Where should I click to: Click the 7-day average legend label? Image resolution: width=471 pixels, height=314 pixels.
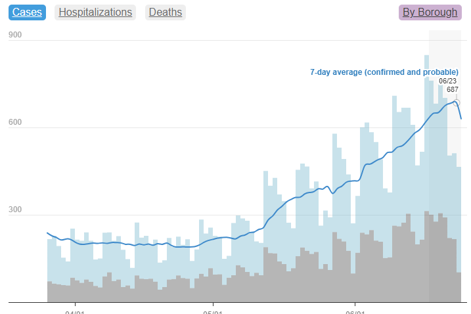click(384, 72)
